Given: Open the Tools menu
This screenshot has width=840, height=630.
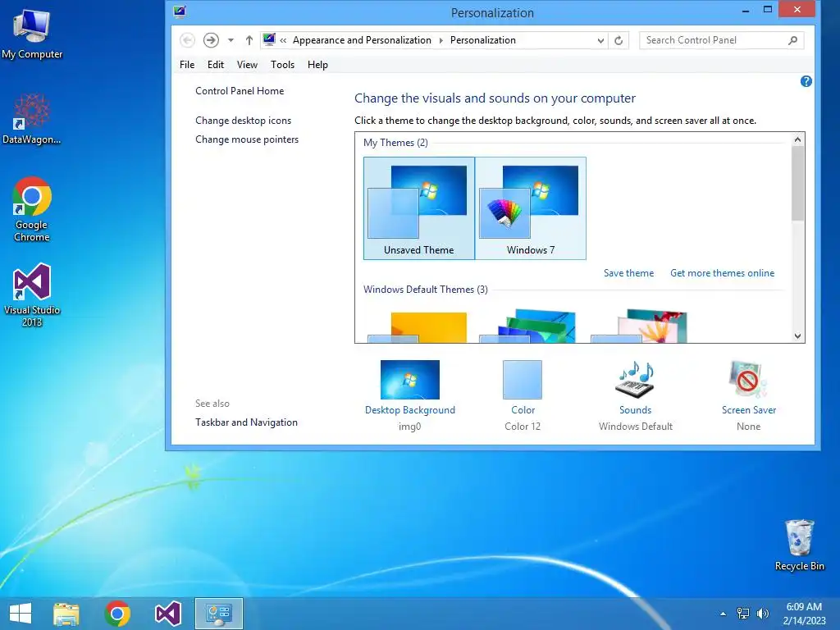Looking at the screenshot, I should [282, 65].
